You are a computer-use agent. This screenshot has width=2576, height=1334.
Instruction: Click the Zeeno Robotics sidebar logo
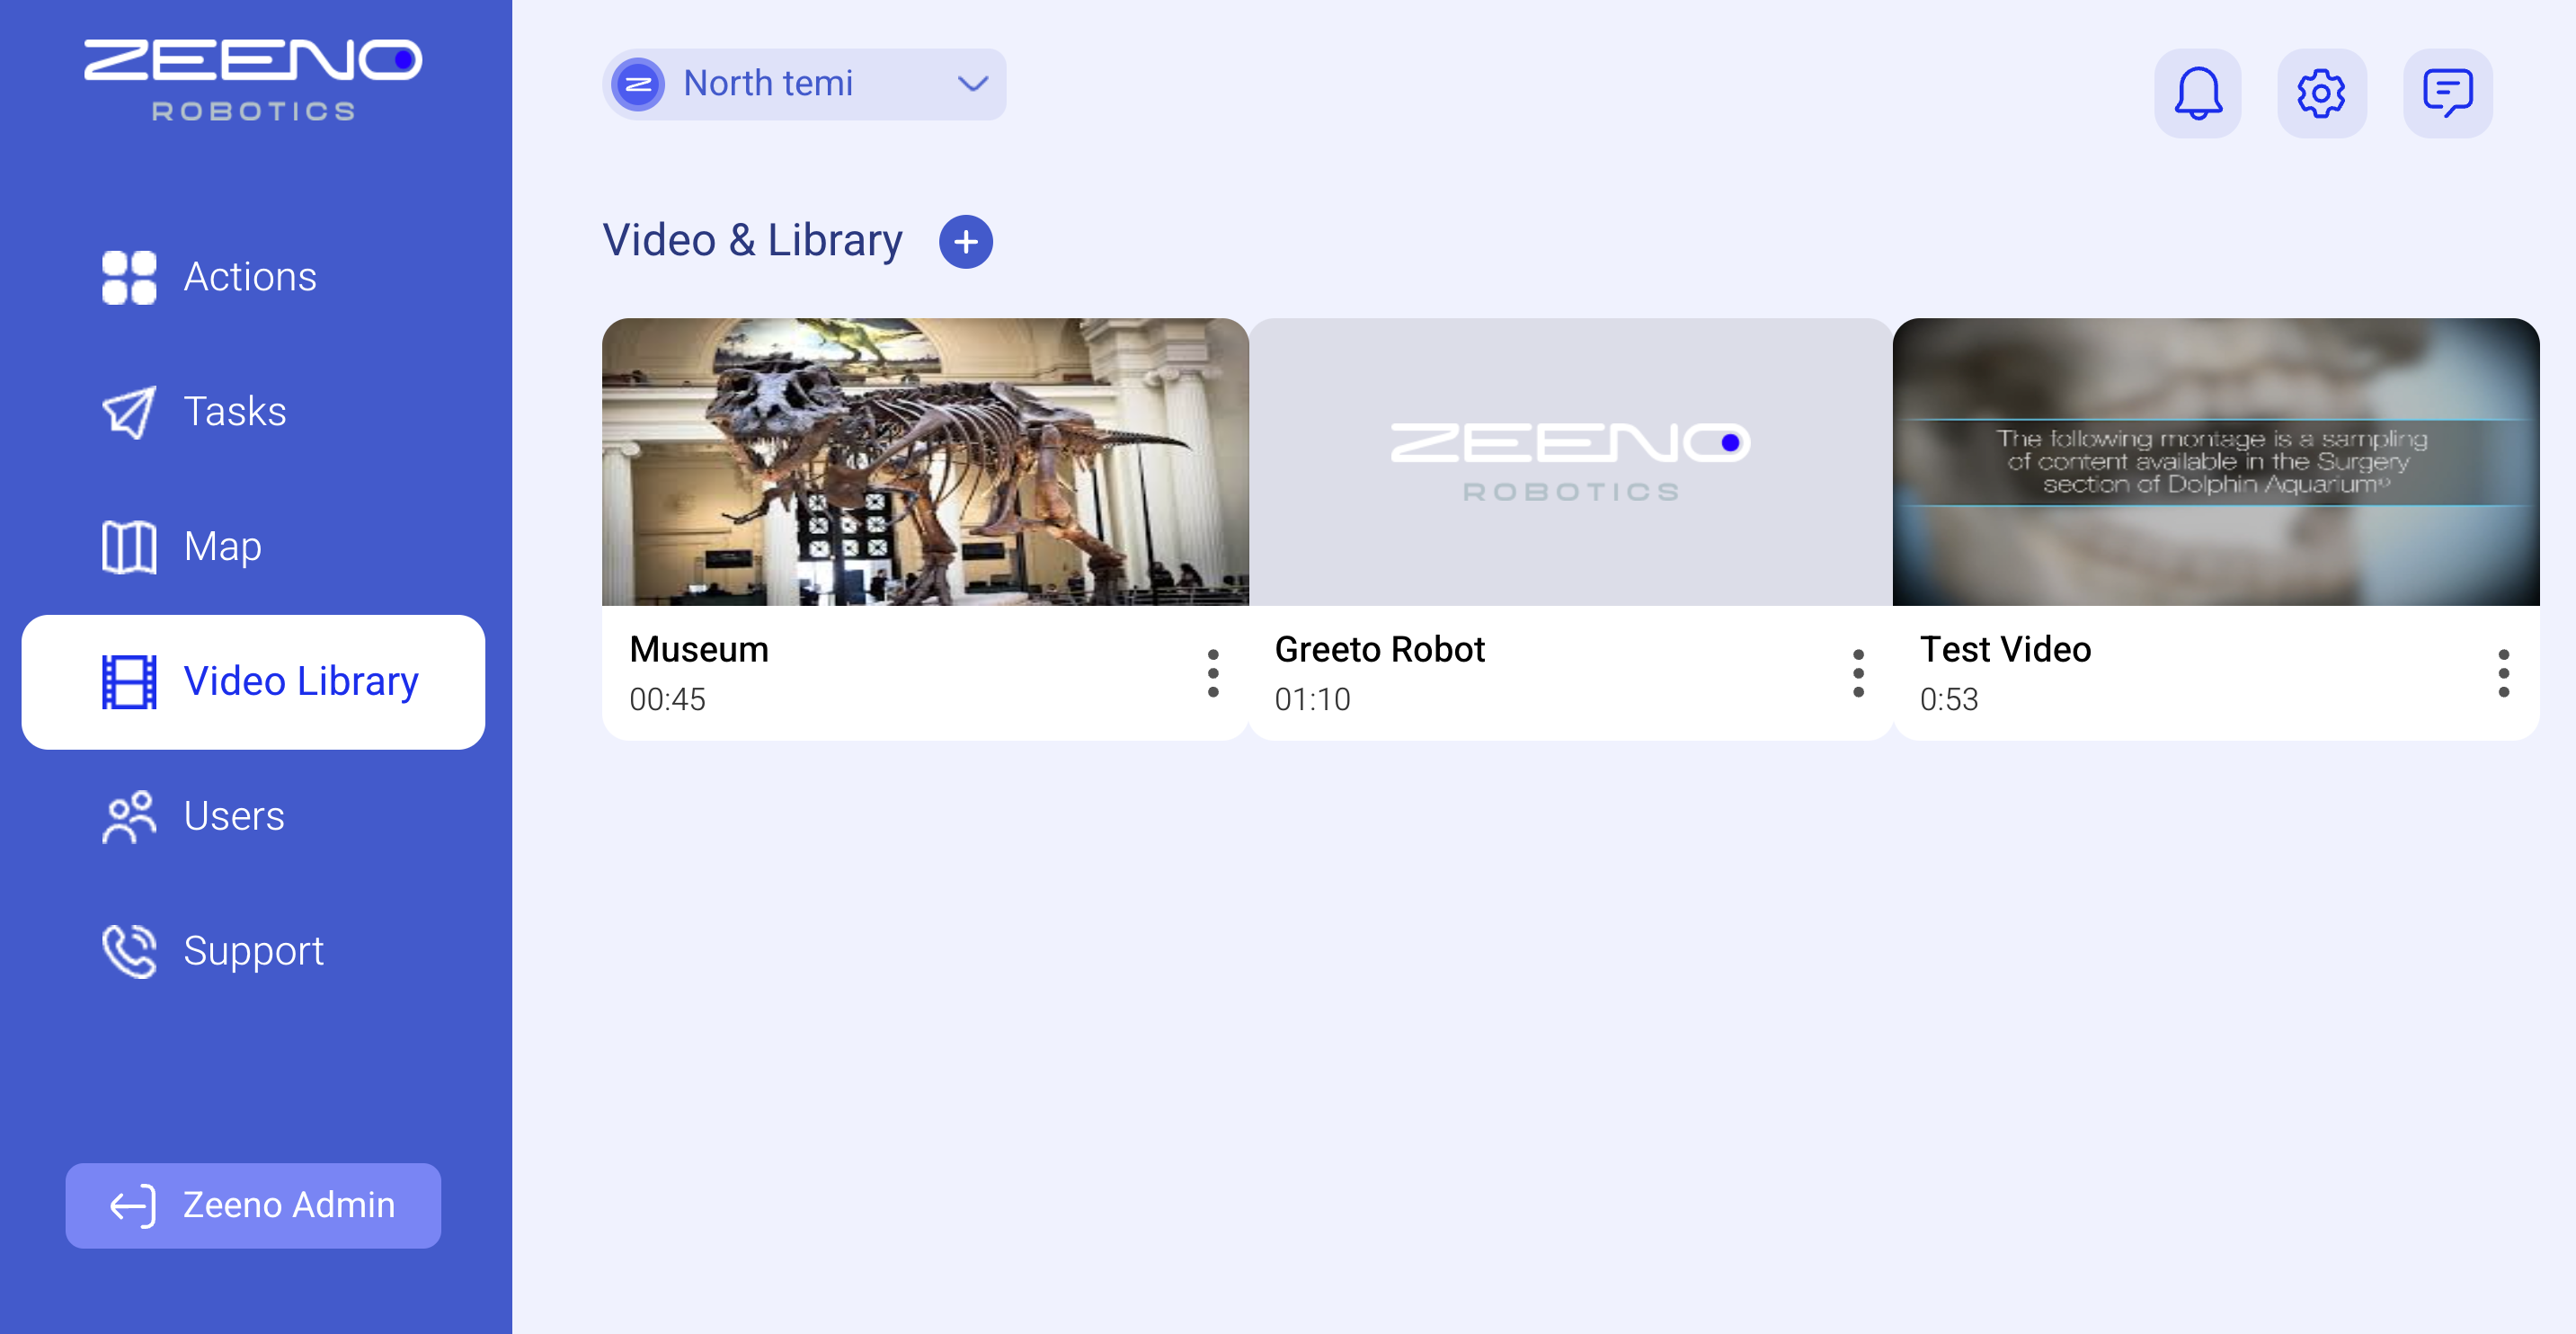tap(253, 80)
